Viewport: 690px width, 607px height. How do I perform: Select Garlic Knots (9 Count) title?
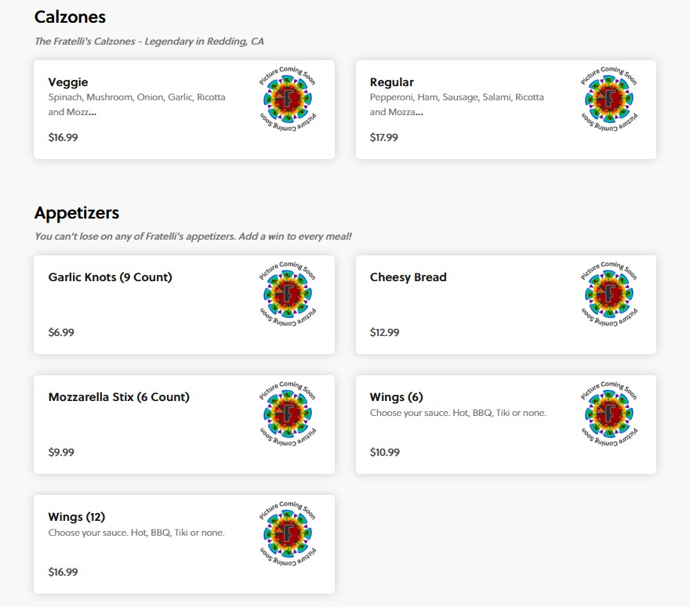(x=110, y=277)
